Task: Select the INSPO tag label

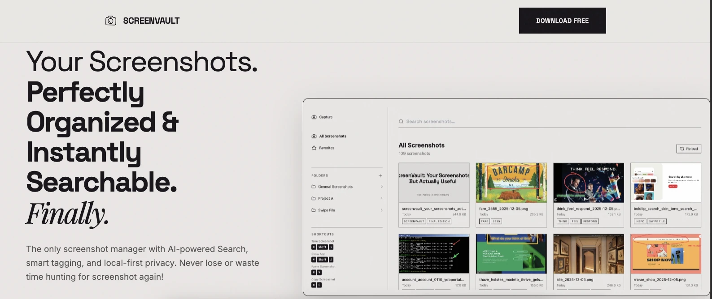Action: pos(640,221)
